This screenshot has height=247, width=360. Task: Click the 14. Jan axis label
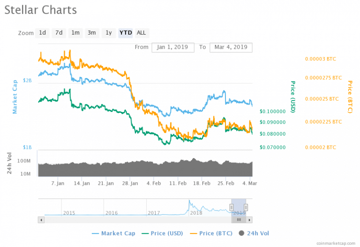[82, 183]
